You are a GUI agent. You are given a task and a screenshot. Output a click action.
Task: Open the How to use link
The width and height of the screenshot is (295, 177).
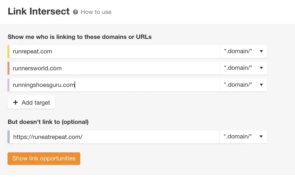[x=96, y=12]
